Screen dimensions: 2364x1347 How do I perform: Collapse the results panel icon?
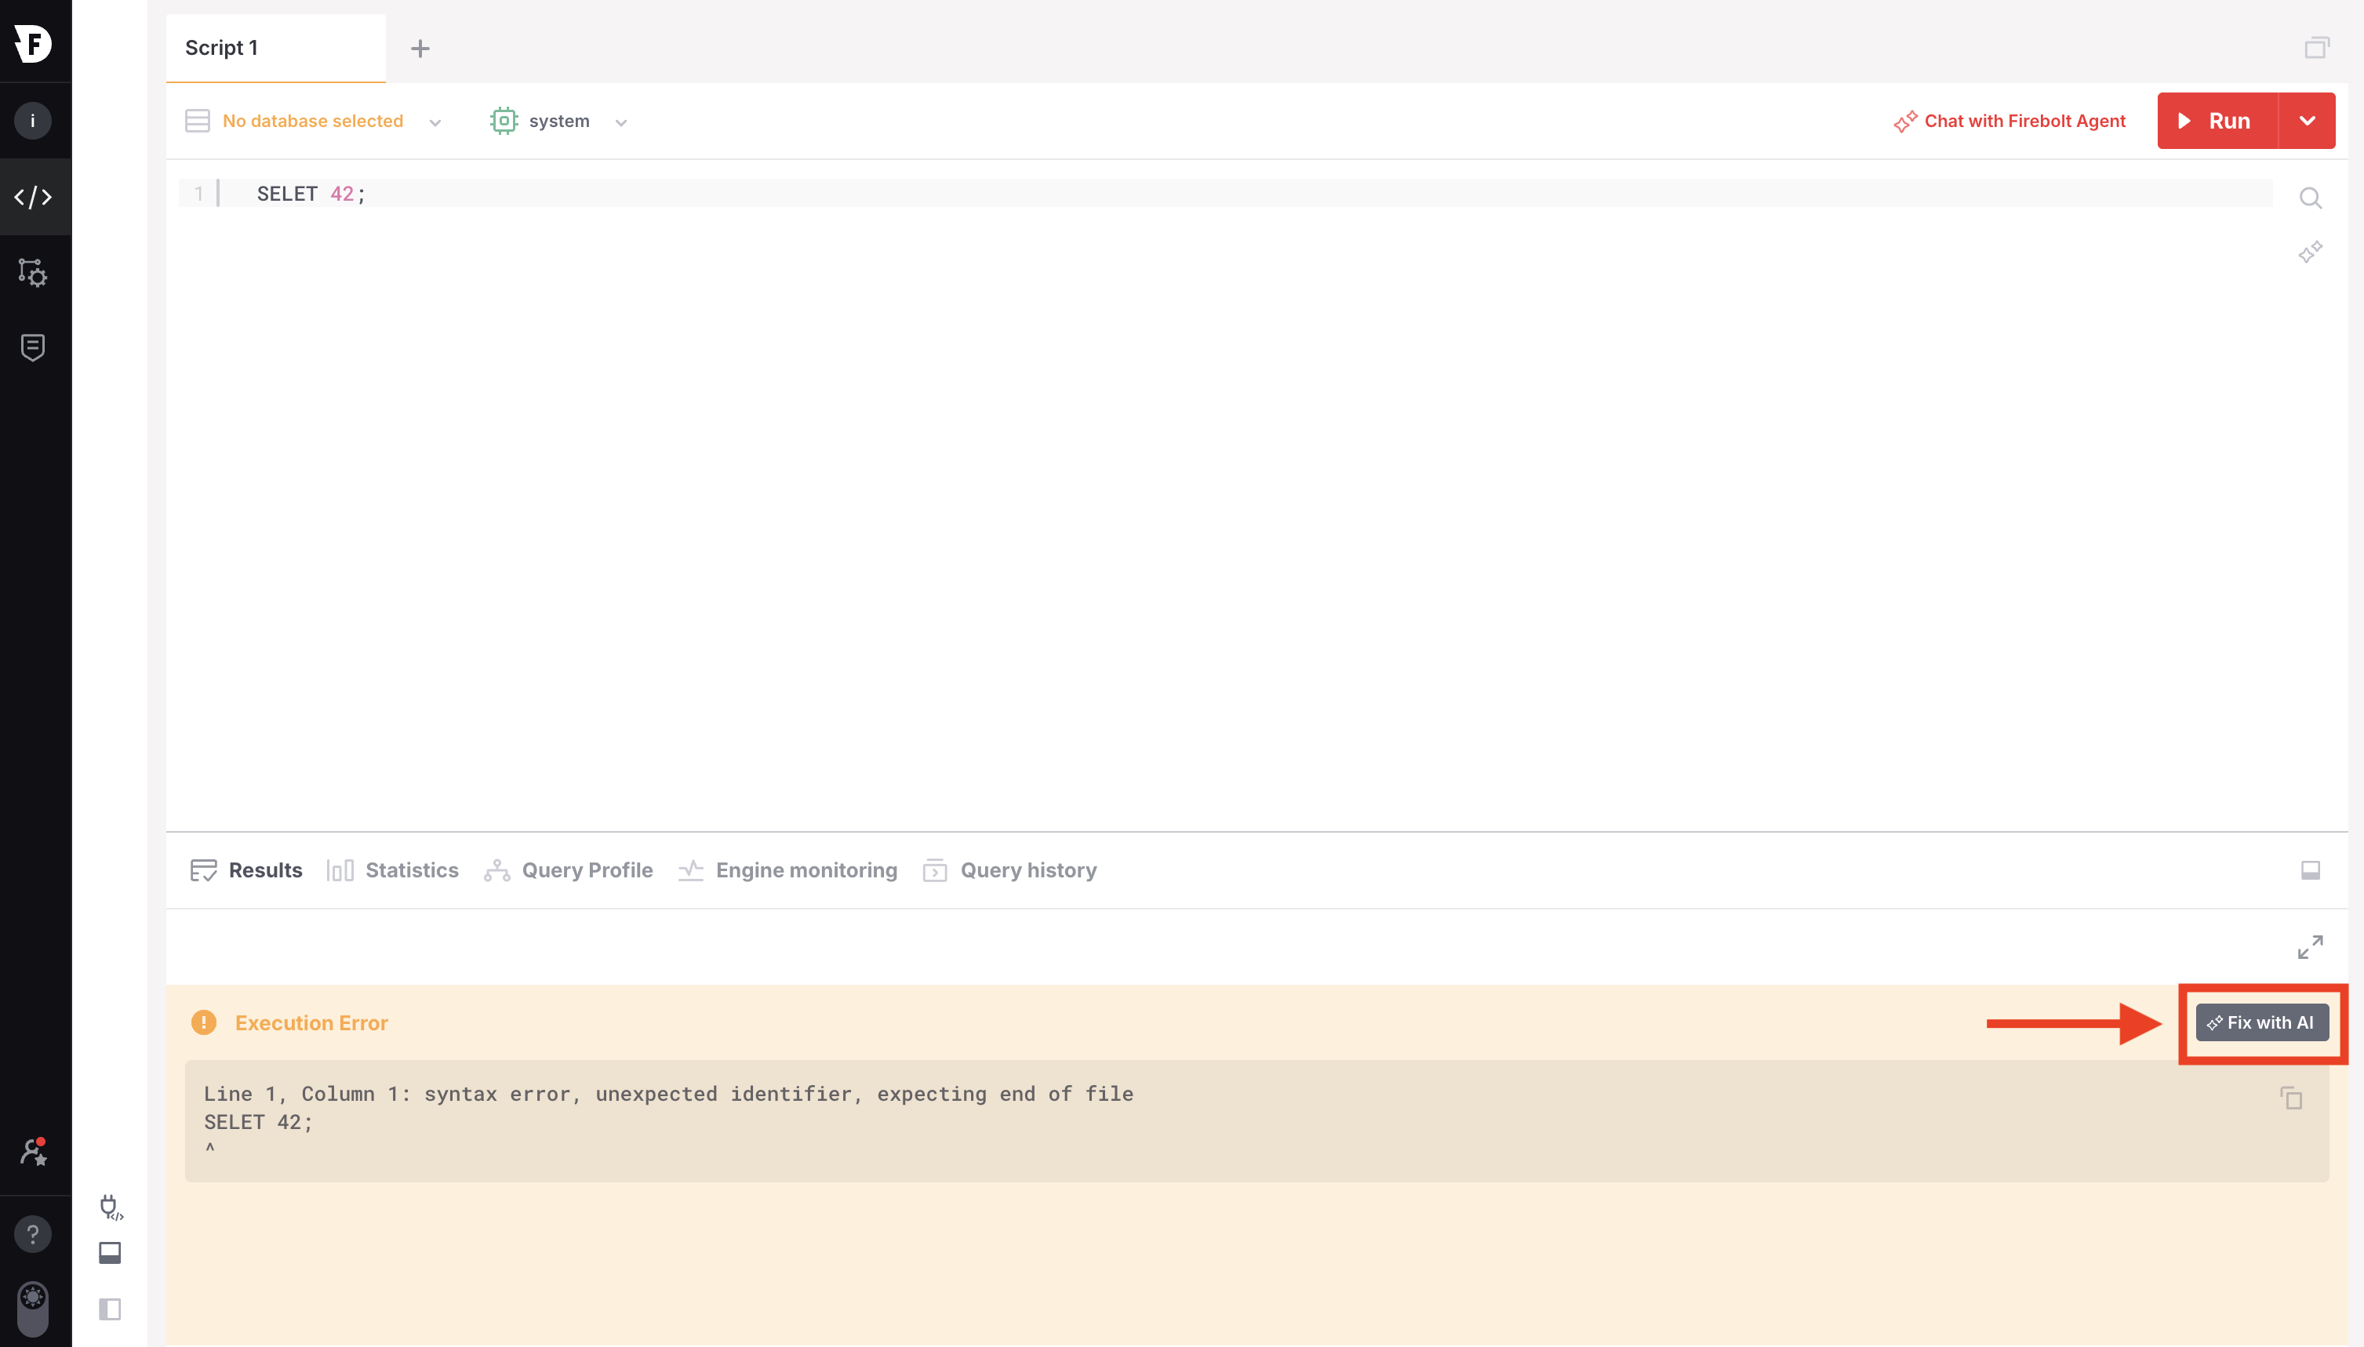tap(2311, 870)
